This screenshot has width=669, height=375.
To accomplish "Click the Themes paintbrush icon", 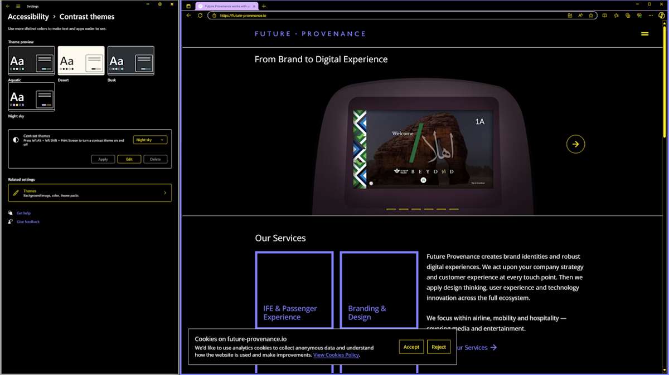I will 16,193.
